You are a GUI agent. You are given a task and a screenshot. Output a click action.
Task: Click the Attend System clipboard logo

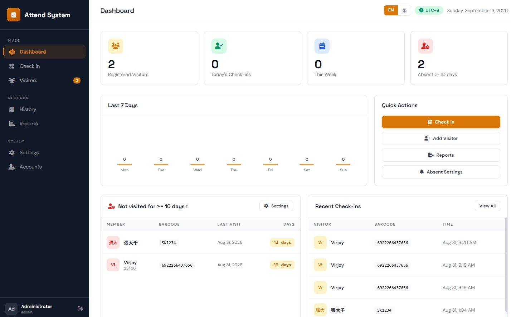click(14, 15)
